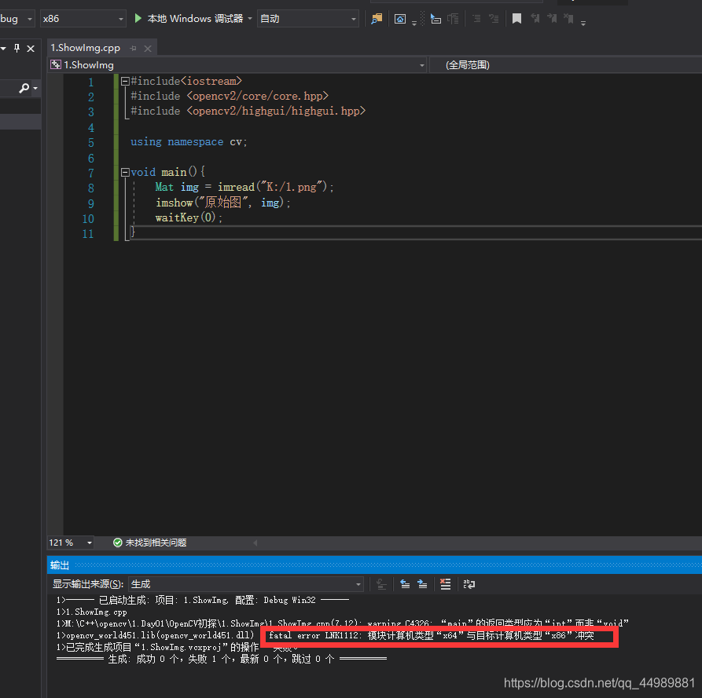Click the 生成: 成功 0 个 summary line
The image size is (702, 698).
pos(222,659)
